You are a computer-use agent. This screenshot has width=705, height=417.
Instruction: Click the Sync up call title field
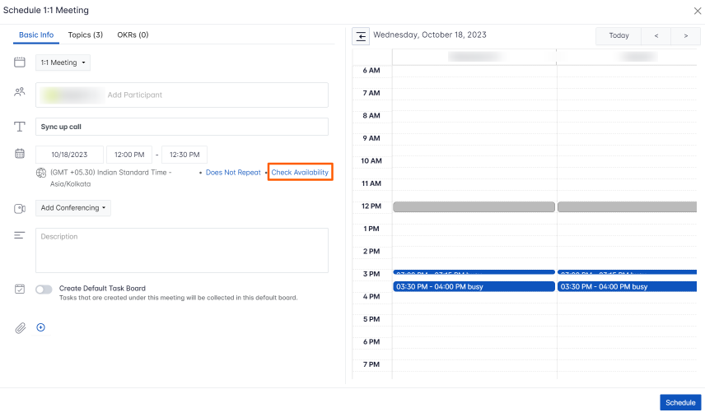[x=182, y=127]
